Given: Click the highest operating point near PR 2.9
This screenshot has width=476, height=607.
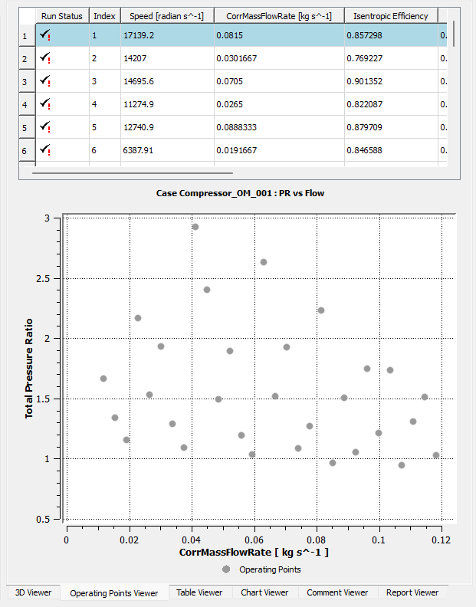Looking at the screenshot, I should 195,227.
